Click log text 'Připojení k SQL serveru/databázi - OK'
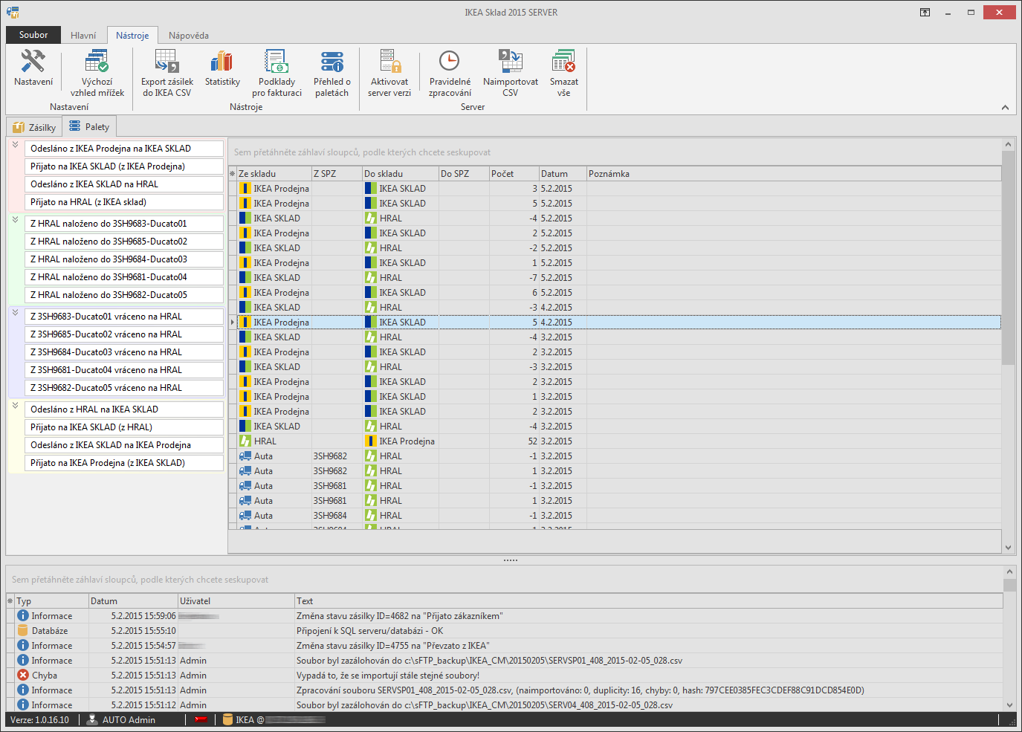 369,631
